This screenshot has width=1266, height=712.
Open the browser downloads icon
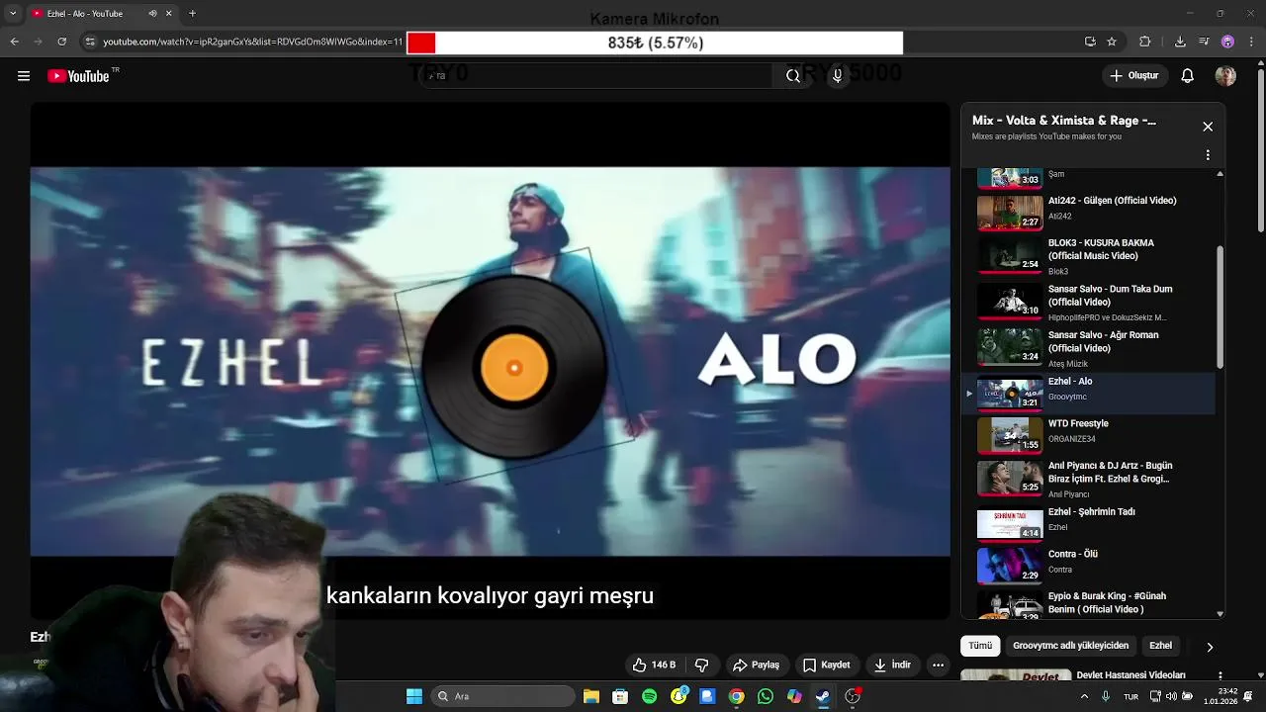(x=1180, y=42)
